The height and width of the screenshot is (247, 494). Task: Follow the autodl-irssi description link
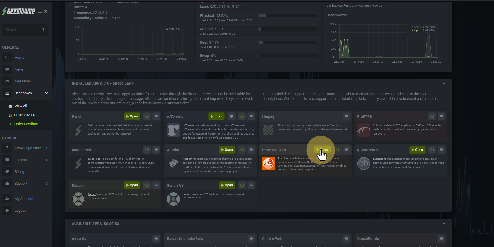coord(94,159)
